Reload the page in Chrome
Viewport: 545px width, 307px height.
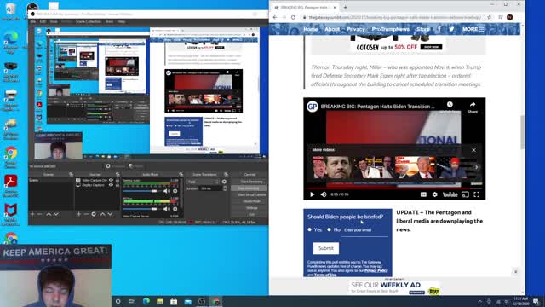[x=293, y=17]
